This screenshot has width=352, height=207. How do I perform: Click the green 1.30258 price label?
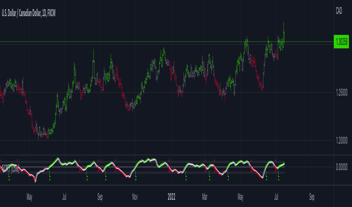point(341,42)
